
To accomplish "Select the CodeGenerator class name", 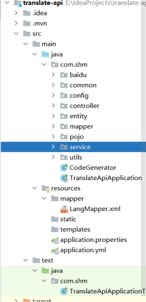I will coord(93,168).
